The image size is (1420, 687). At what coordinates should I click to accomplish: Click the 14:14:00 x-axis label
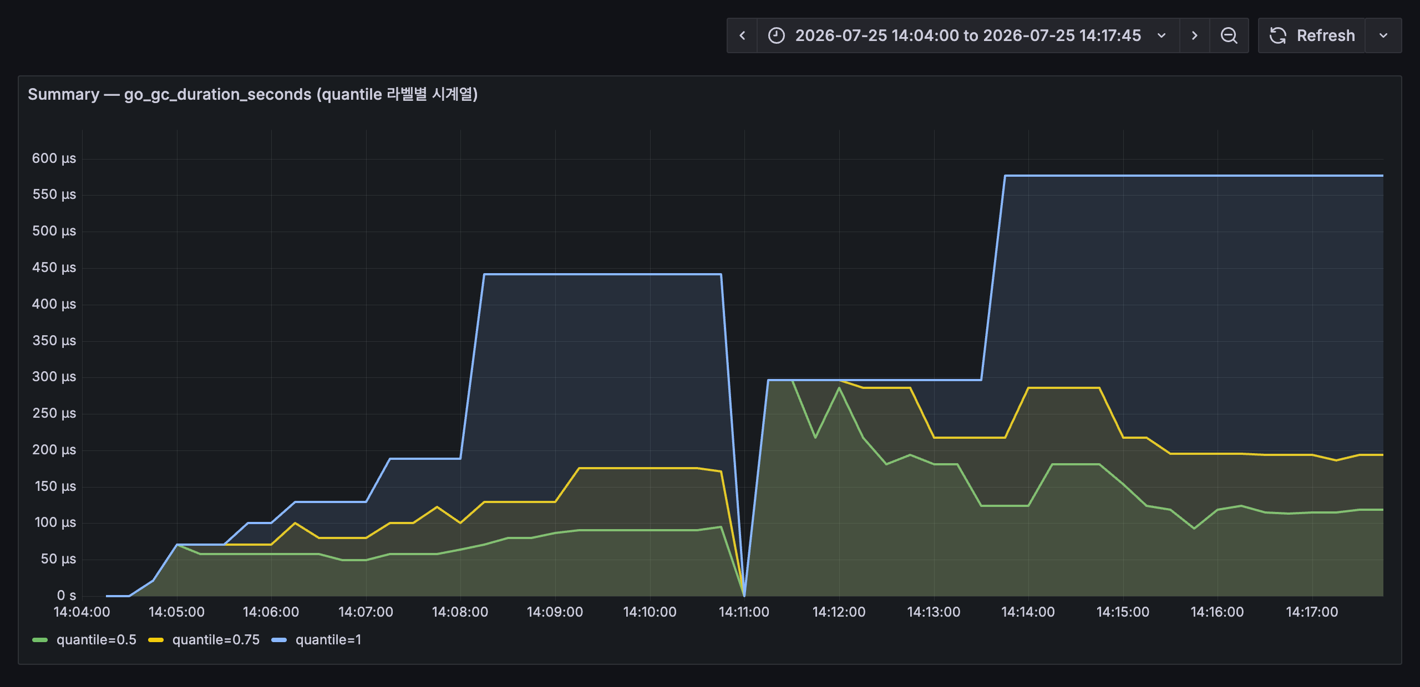[1028, 612]
